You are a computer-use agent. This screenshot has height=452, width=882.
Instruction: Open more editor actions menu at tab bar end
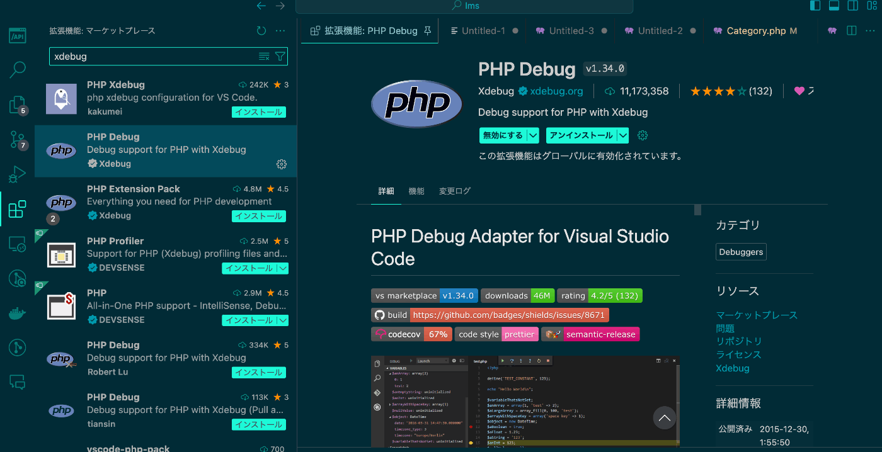pos(871,30)
